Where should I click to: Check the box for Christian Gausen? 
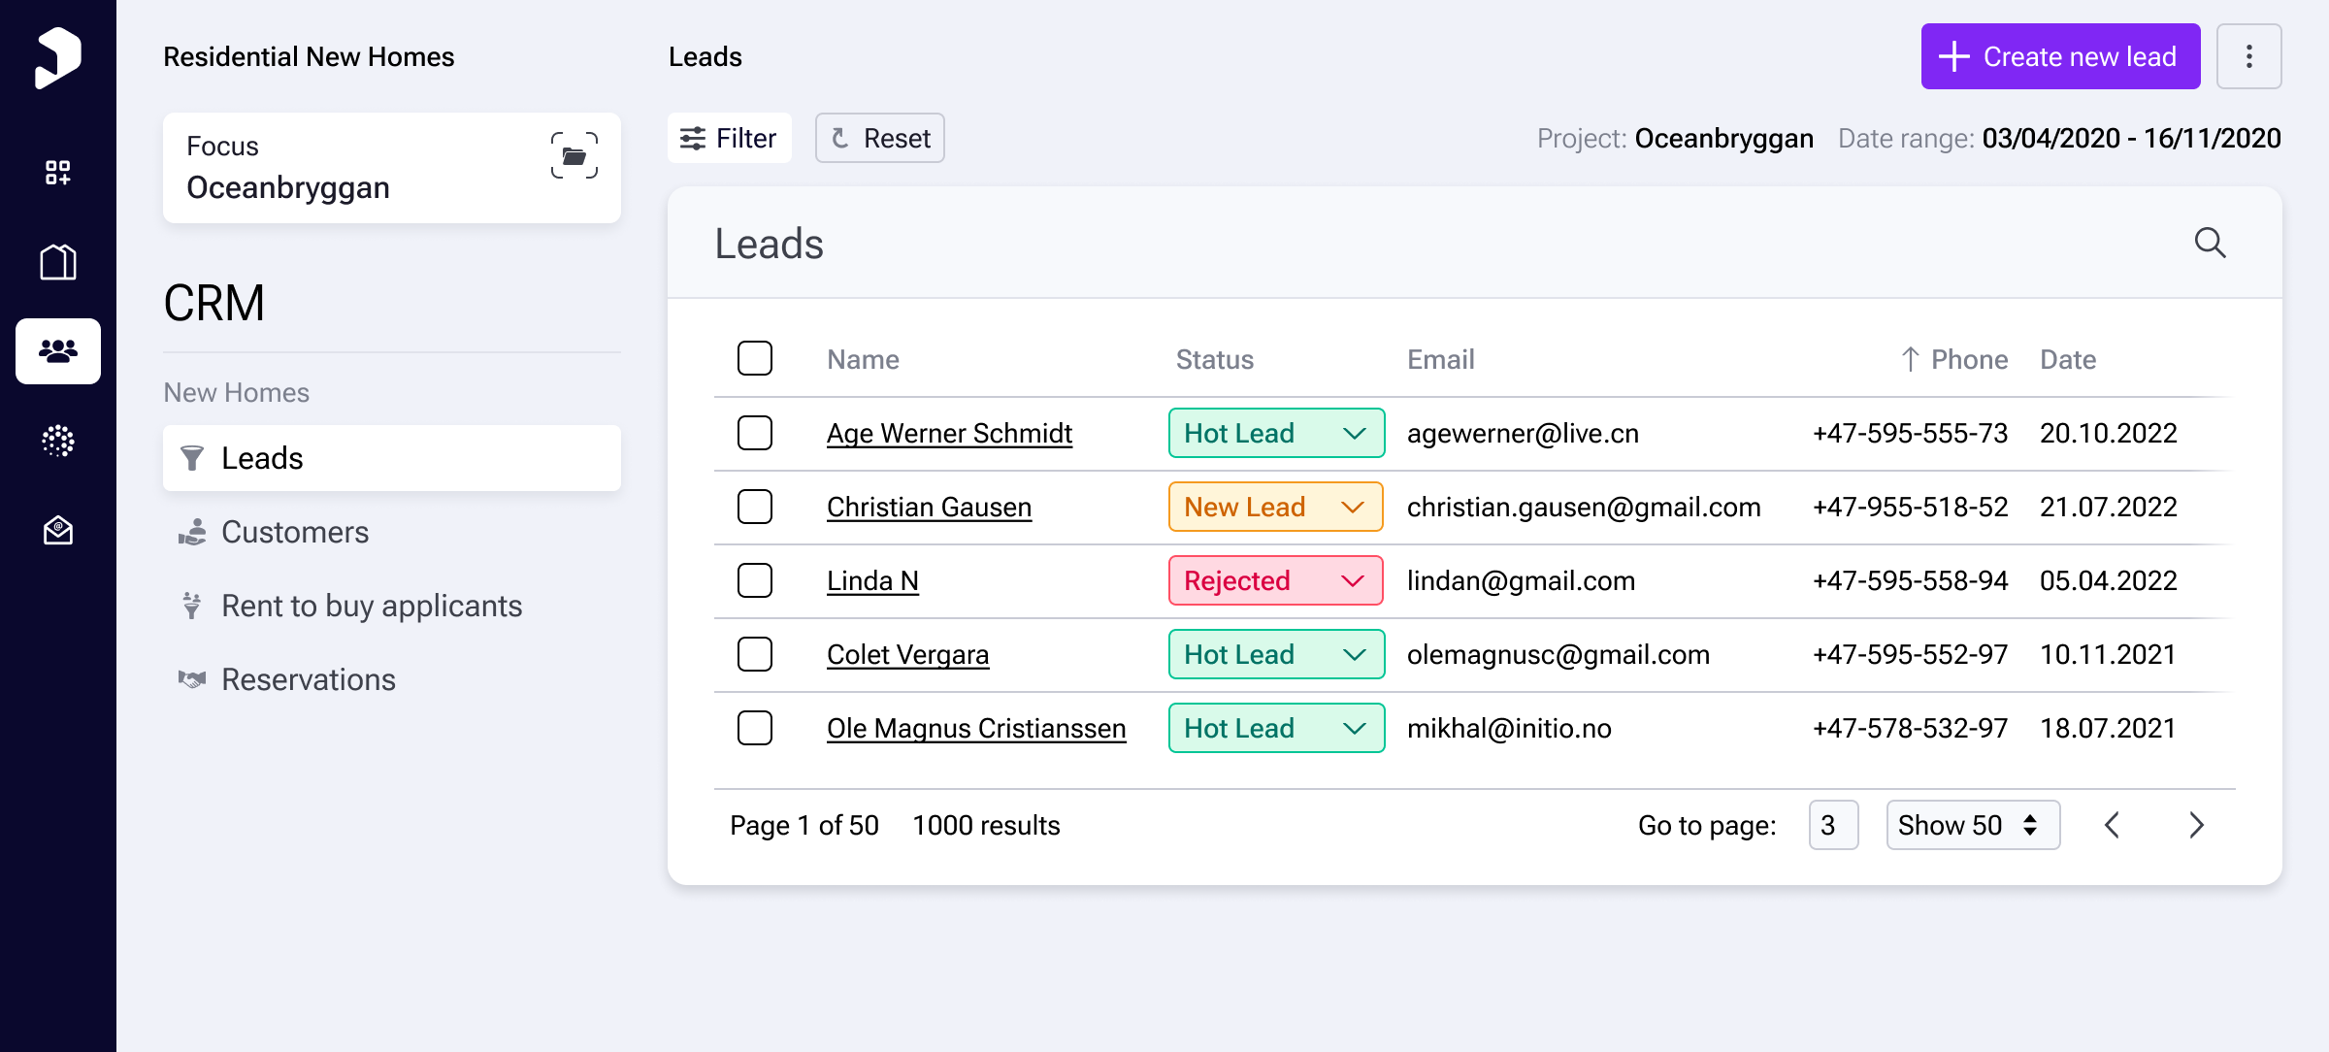tap(755, 507)
